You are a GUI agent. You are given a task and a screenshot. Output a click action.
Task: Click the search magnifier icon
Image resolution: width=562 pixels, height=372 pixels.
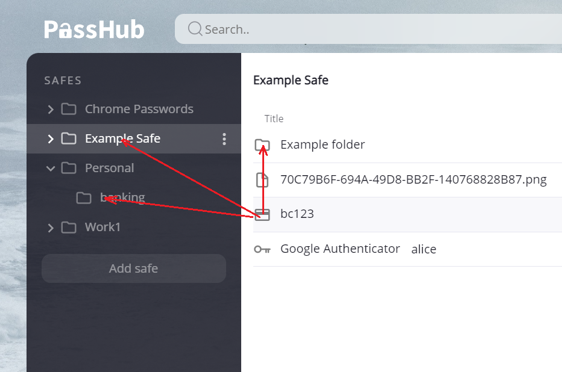[195, 29]
